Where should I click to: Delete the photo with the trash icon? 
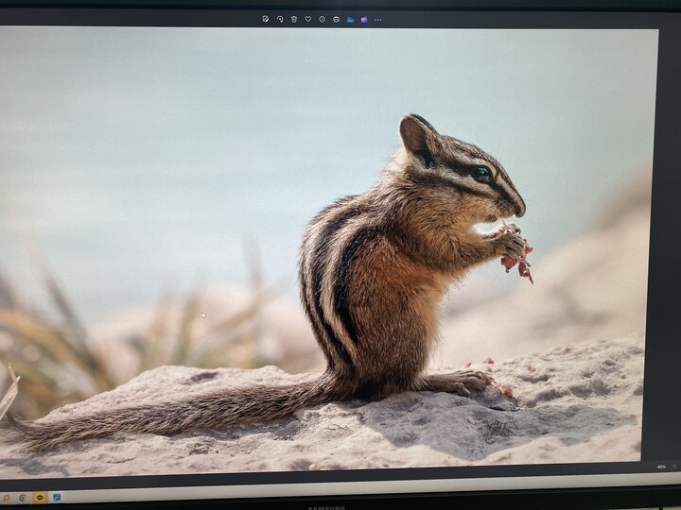pyautogui.click(x=294, y=19)
